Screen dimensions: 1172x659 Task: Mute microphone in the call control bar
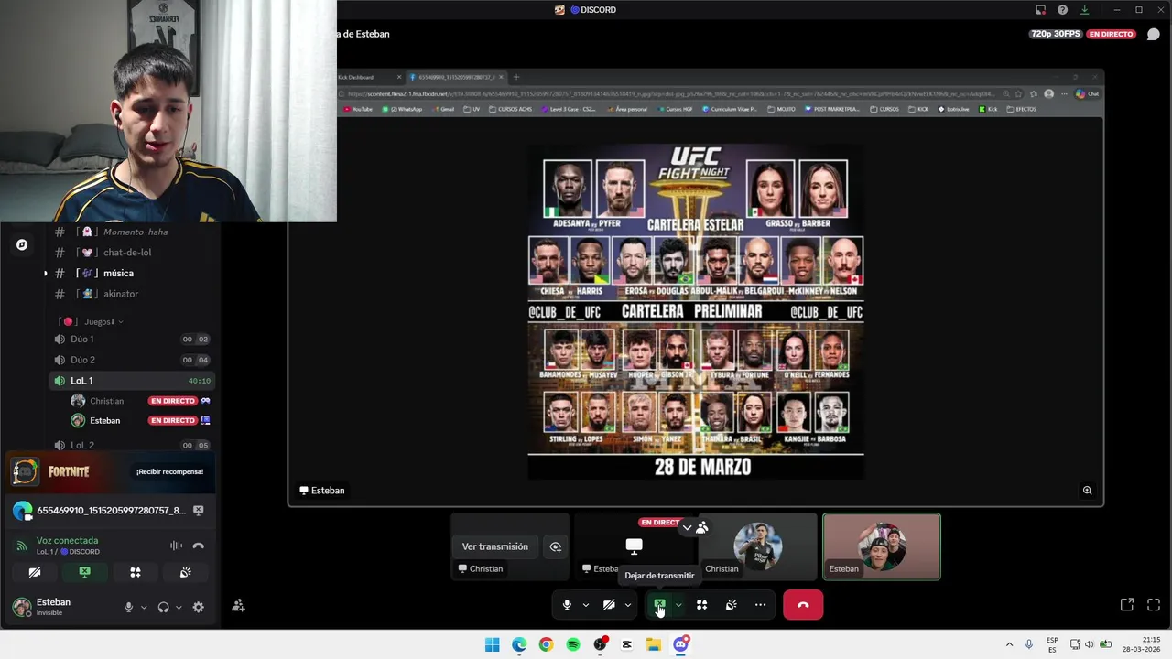point(567,605)
